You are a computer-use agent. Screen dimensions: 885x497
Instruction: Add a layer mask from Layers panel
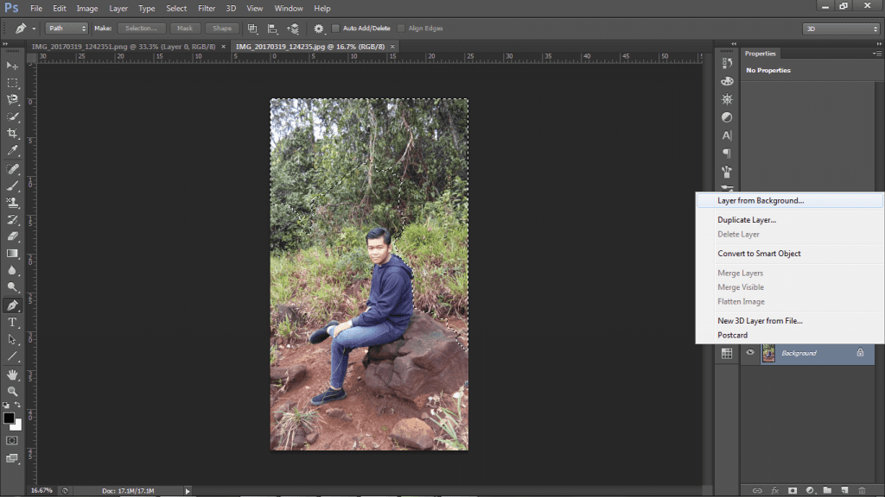[x=793, y=490]
